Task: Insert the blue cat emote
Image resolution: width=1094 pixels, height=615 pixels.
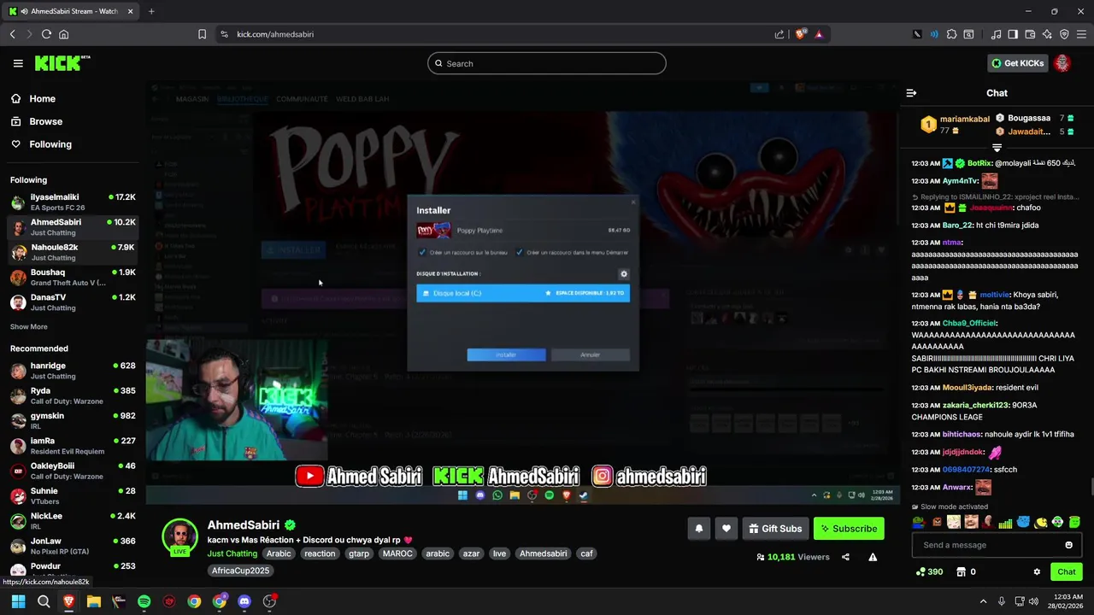Action: point(1023,522)
